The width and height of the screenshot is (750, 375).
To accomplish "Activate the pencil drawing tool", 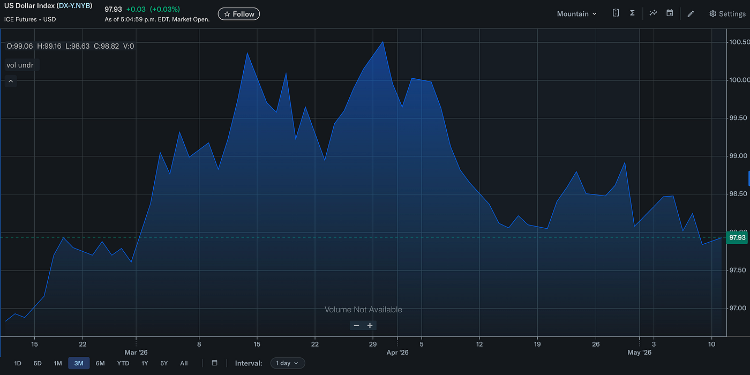I will coord(691,14).
